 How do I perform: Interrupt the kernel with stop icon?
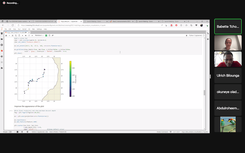tap(26, 35)
